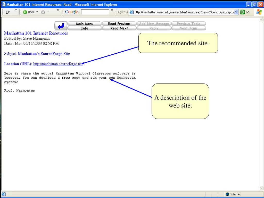Open the address bar history dropdown

click(236, 12)
